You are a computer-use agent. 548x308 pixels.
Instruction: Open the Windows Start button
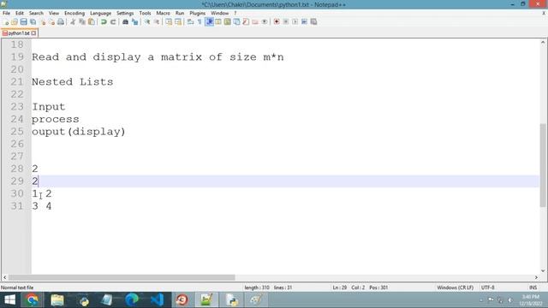pos(9,300)
